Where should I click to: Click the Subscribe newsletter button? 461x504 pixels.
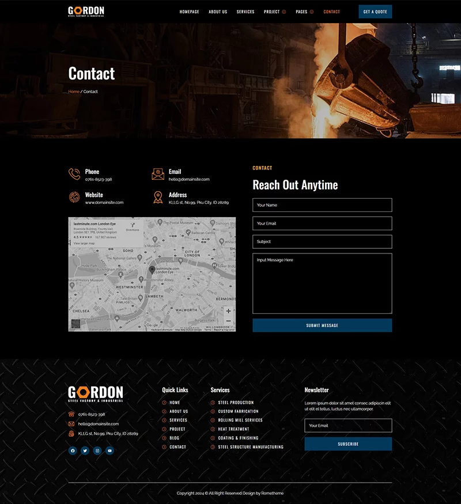[348, 444]
